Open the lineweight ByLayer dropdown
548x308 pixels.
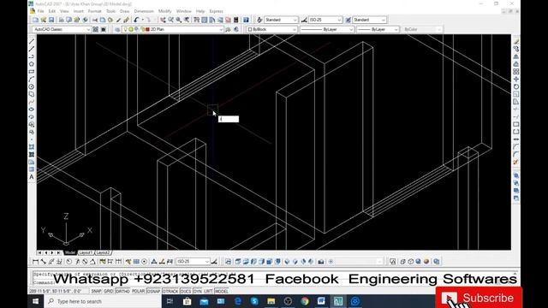[x=378, y=30]
